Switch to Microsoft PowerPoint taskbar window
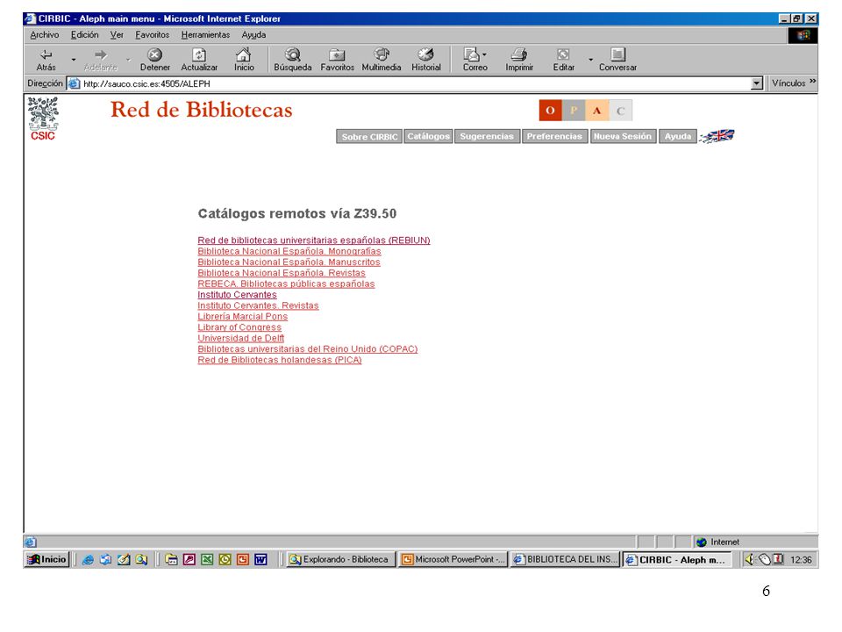Image resolution: width=842 pixels, height=632 pixels. (453, 559)
